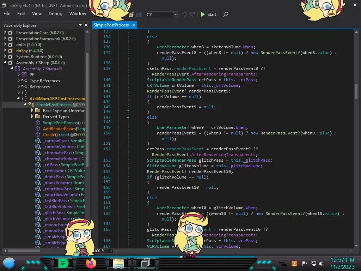Viewport: 361px width, 271px height.
Task: Expand the PresentationFramework (6.0.2.0) node
Action: point(5,38)
